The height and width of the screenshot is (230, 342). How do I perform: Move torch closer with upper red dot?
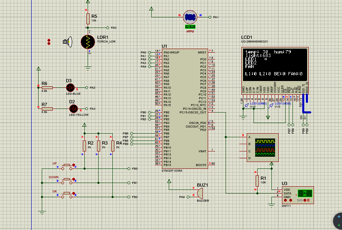point(49,40)
